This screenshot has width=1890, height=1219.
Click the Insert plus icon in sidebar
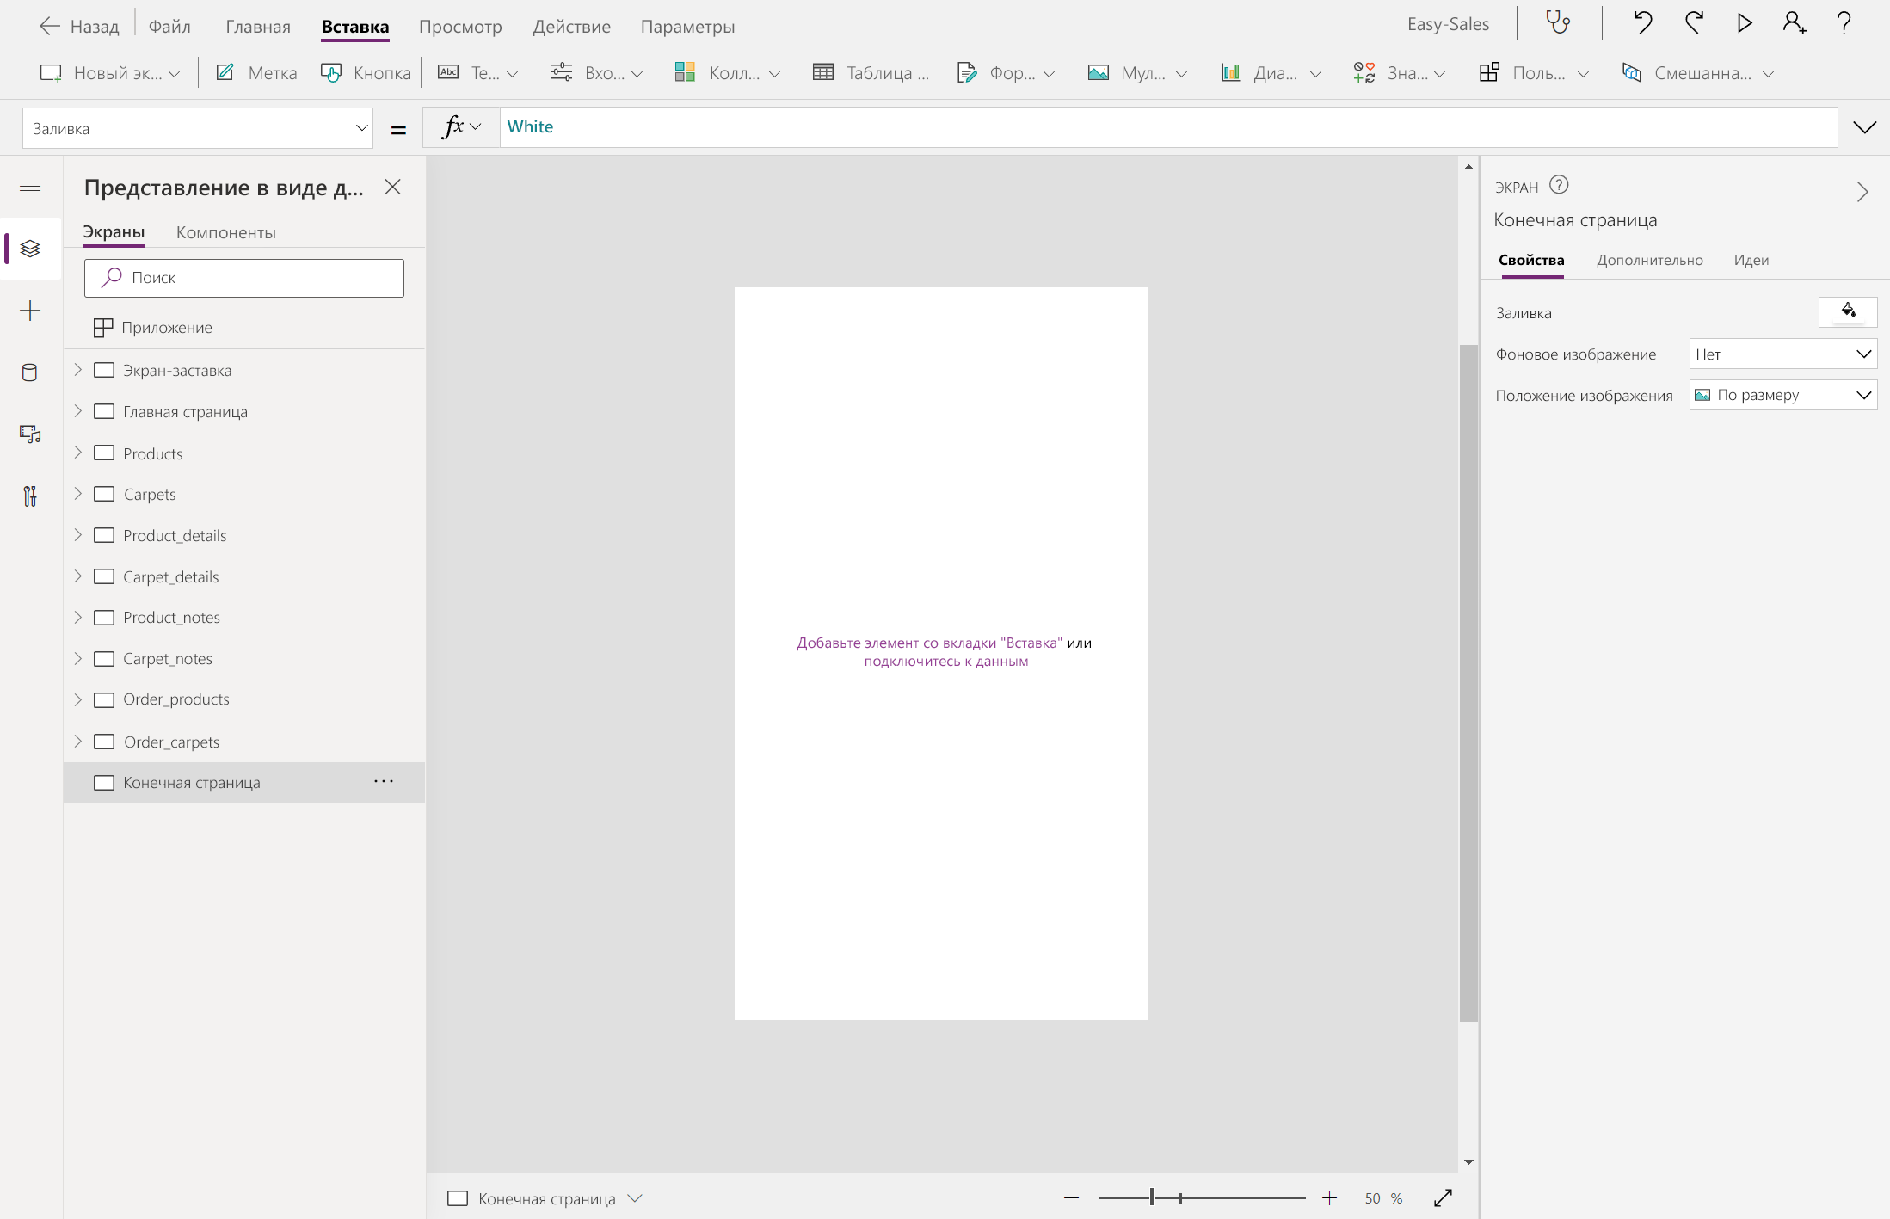coord(30,311)
